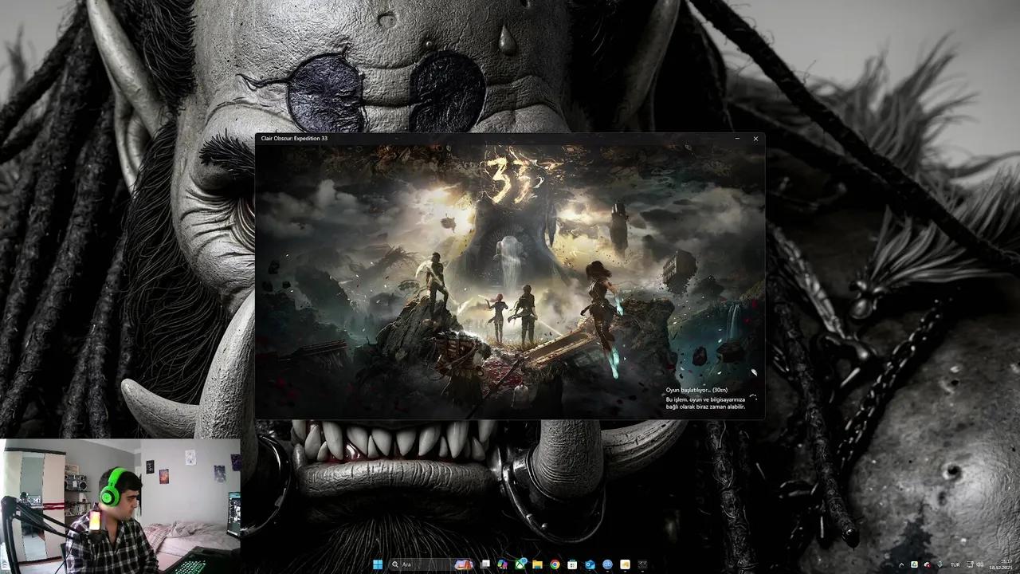Minimize the Clair Obscur: Expedition 33 window

tap(737, 139)
